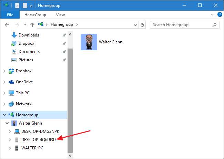Maximize the Homegroup window
The image size is (224, 159).
pos(200,5)
